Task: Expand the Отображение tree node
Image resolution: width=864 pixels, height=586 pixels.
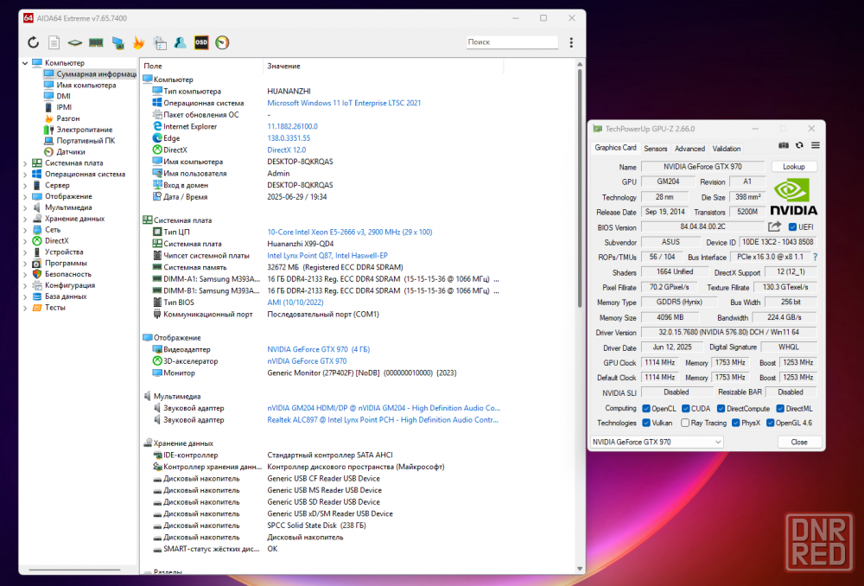Action: click(25, 197)
